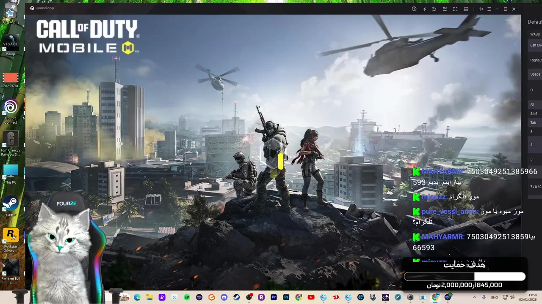This screenshot has height=304, width=542.
Task: Select the key 3 mapping row
Action: click(x=535, y=132)
